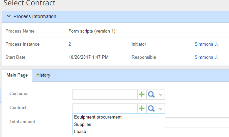This screenshot has height=137, width=229.
Task: Choose Equipment procurement from the contract list
Action: point(98,117)
